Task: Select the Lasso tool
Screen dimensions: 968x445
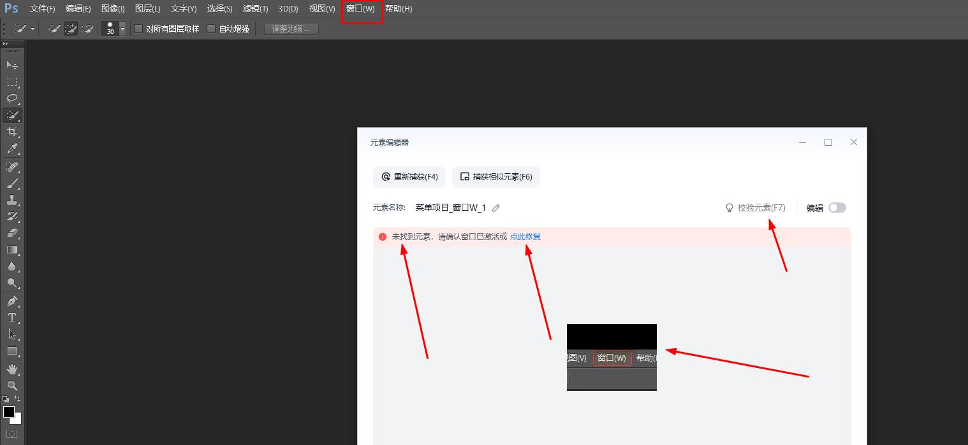Action: 11,98
